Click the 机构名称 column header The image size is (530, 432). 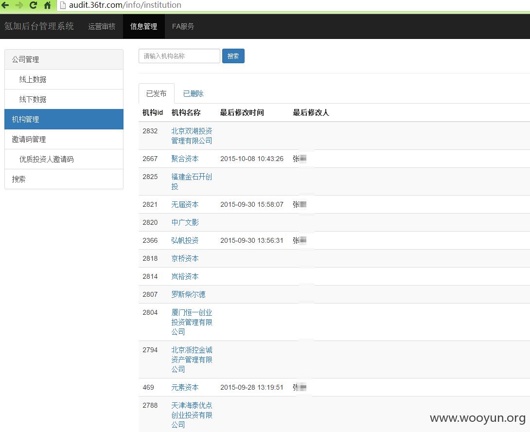click(186, 113)
